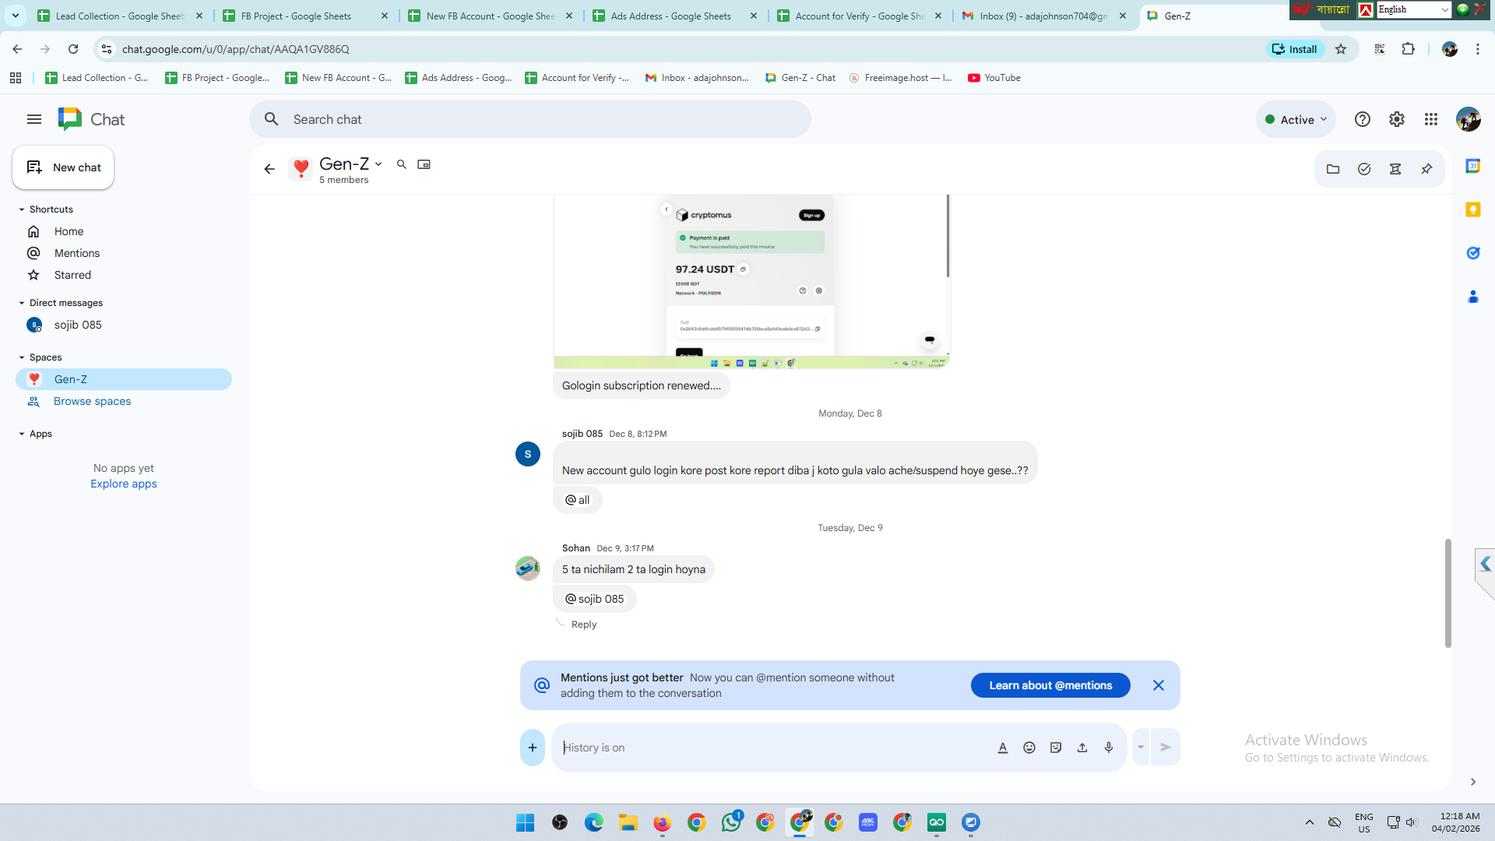Click Learn about @mentions button
The width and height of the screenshot is (1495, 841).
1050,685
